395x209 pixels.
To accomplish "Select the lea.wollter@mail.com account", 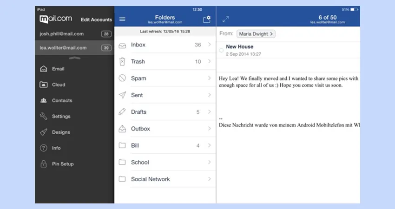I will (x=62, y=48).
